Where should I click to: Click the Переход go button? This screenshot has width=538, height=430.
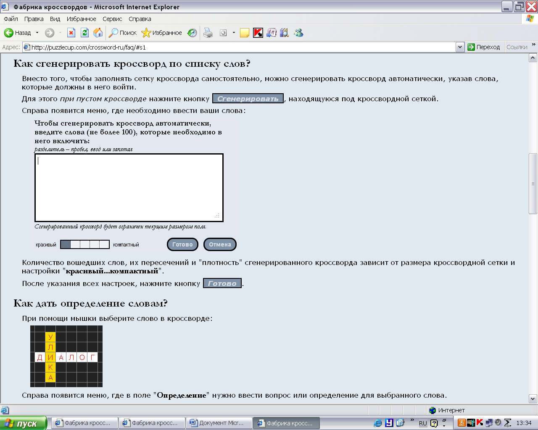point(484,47)
